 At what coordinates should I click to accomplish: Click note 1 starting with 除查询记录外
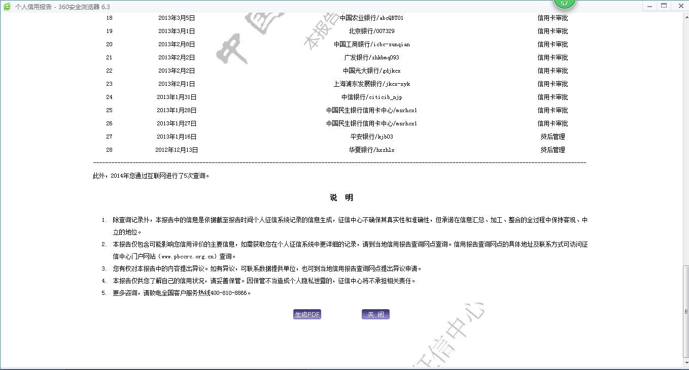coord(350,226)
